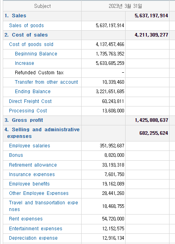Screen dimensions: 175x244
Task: Select value 28,441,260
Action: pyautogui.click(x=113, y=193)
